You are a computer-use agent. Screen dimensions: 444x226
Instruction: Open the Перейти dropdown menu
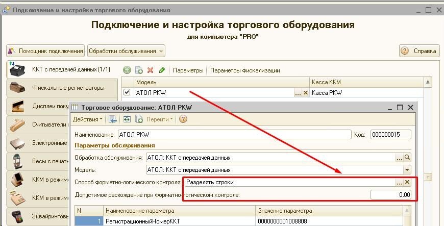[159, 119]
